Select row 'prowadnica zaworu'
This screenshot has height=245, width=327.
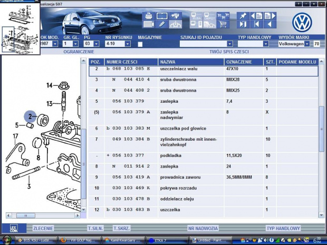204,179
